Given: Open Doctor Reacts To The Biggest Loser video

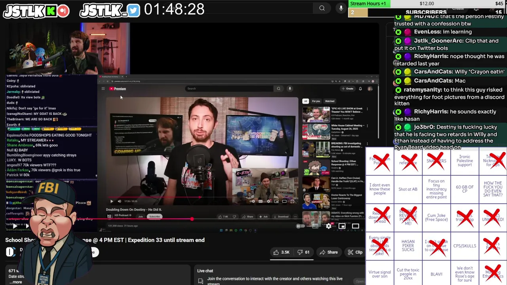Looking at the screenshot, I should (x=316, y=201).
